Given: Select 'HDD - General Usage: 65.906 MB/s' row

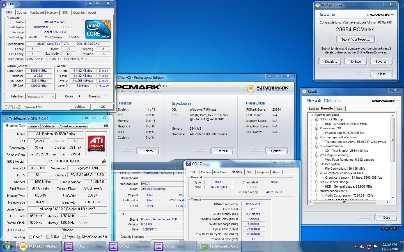Looking at the screenshot, I should pyautogui.click(x=349, y=186).
